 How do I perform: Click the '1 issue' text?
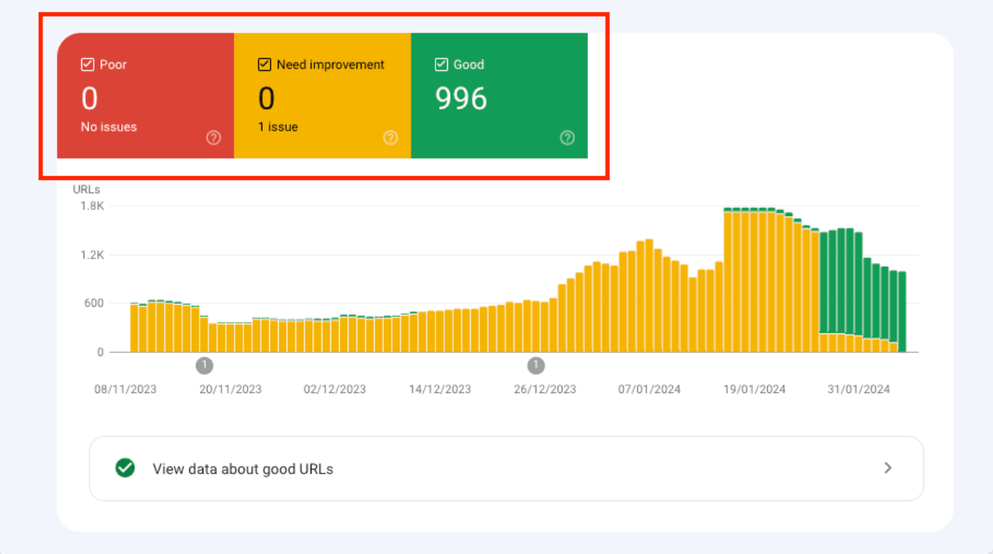pyautogui.click(x=278, y=127)
